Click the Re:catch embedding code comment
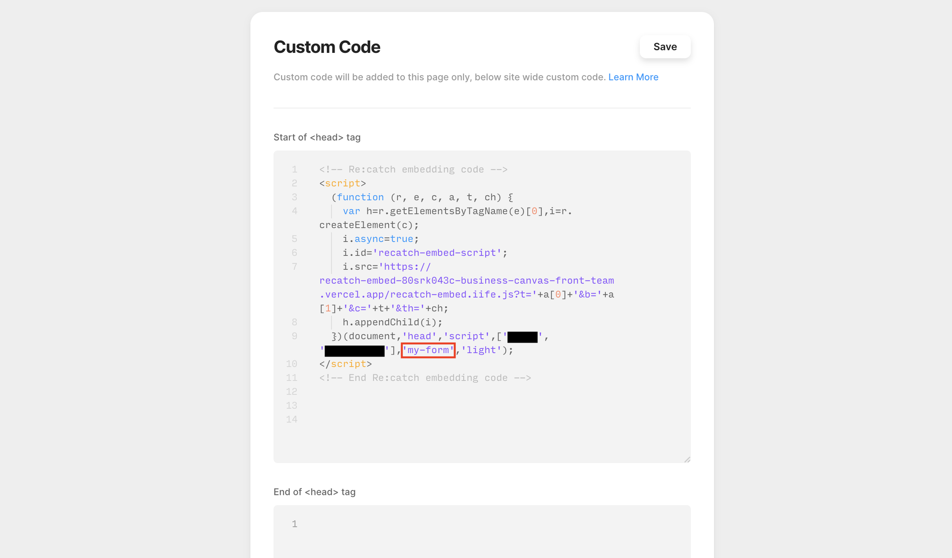This screenshot has height=558, width=952. click(x=413, y=170)
